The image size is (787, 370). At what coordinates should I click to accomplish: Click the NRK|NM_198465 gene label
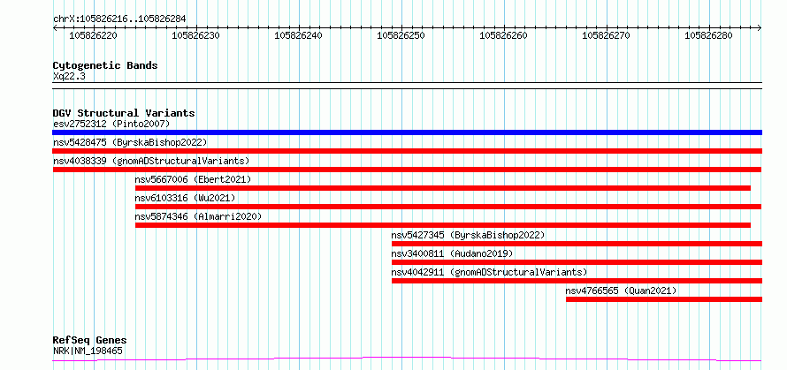(88, 351)
